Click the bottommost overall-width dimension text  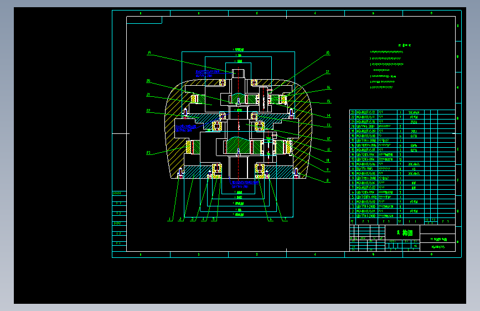(x=239, y=215)
